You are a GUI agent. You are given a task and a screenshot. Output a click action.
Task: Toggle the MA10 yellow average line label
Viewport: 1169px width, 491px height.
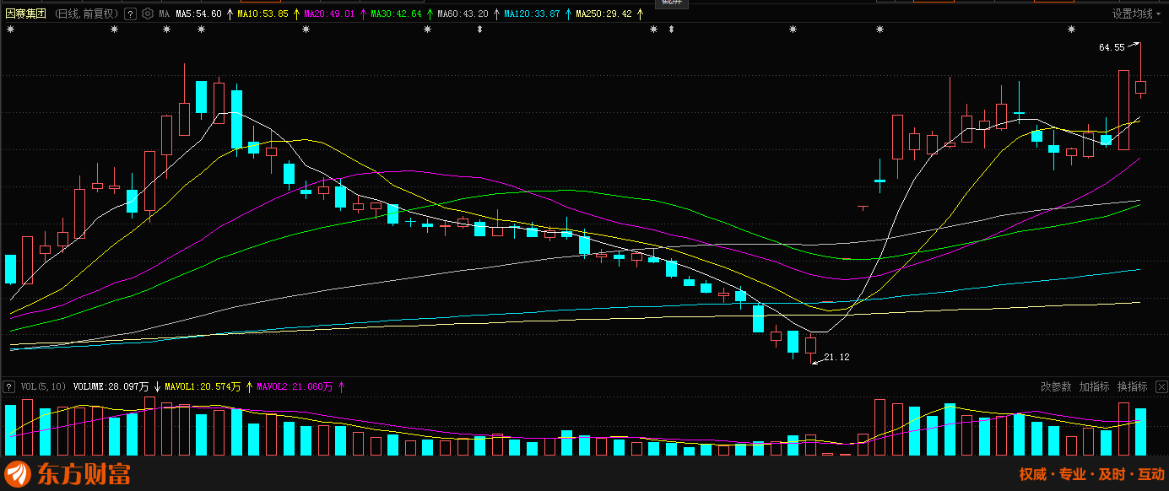point(262,14)
